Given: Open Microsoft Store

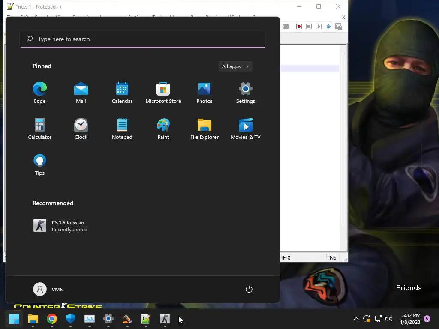Looking at the screenshot, I should click(x=163, y=93).
